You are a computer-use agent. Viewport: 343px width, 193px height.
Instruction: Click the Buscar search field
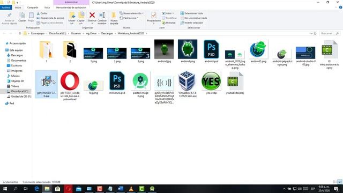pyautogui.click(x=330, y=33)
